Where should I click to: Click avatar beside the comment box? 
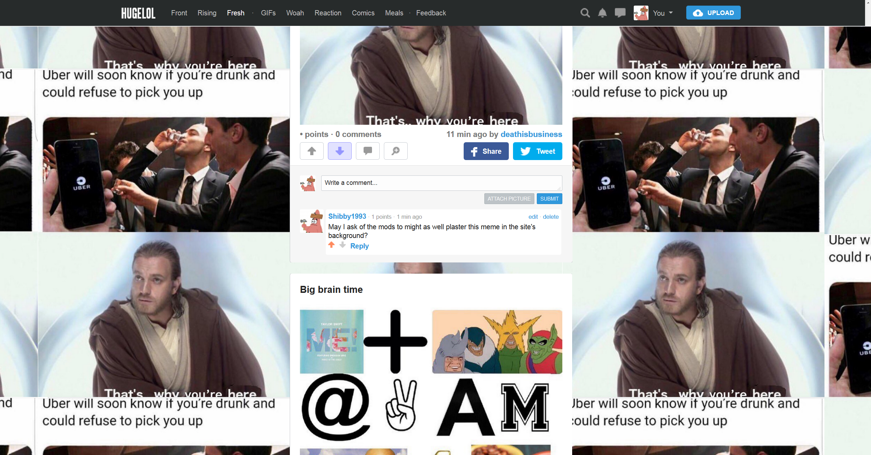pyautogui.click(x=308, y=183)
